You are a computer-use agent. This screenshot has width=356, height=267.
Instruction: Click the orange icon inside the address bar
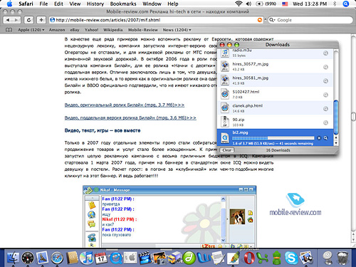260,20
